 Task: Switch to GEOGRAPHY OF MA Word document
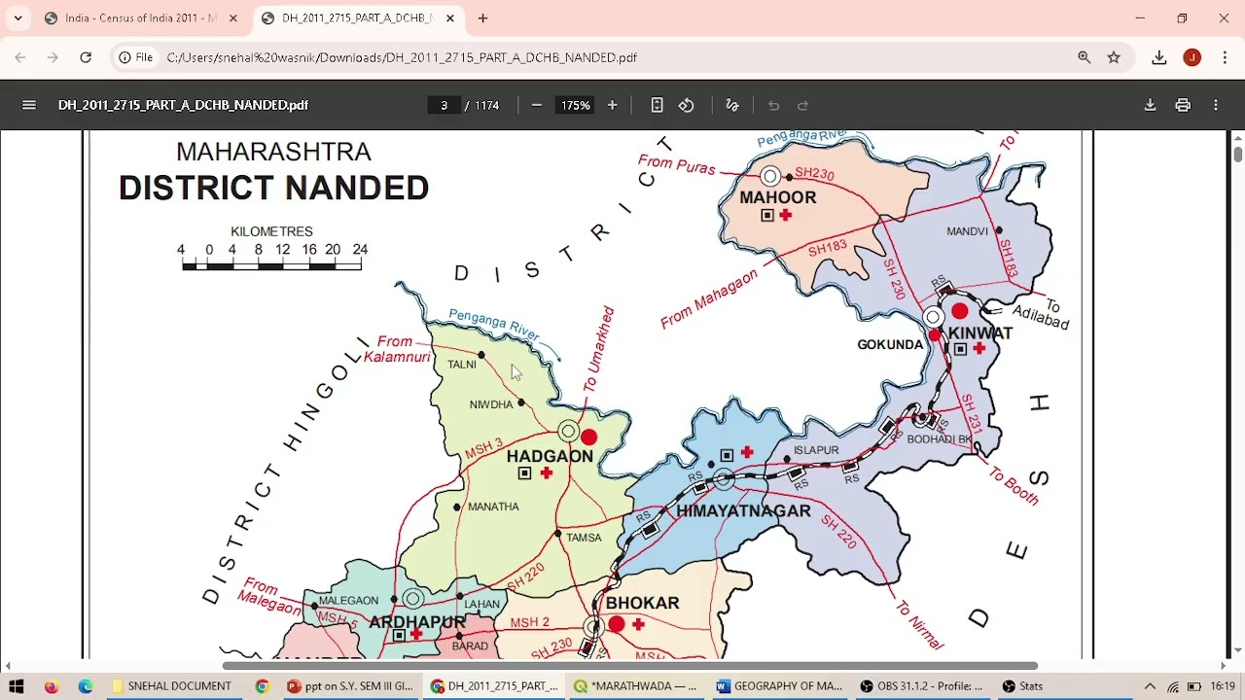tap(780, 686)
